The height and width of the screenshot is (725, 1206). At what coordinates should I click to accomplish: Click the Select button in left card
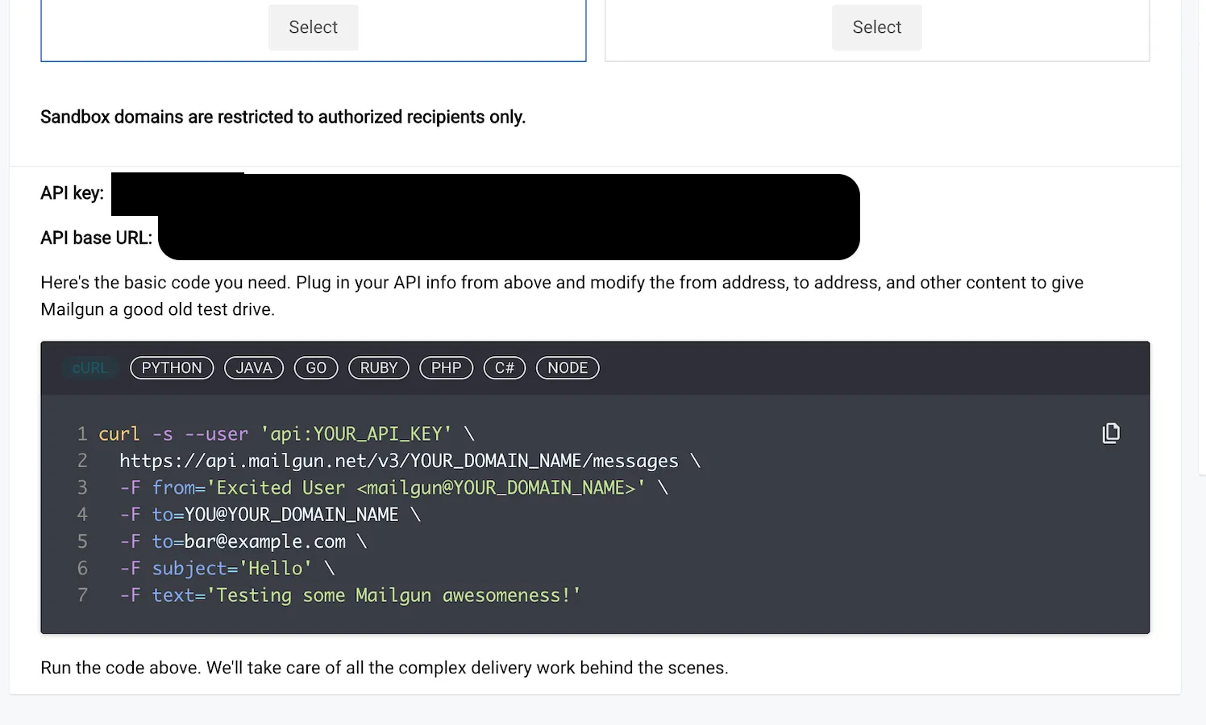[x=313, y=27]
